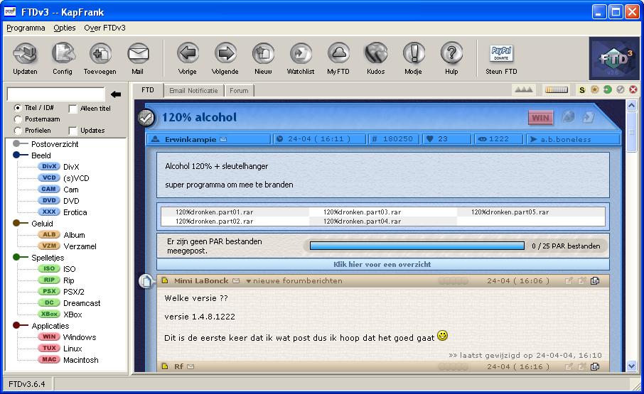Image resolution: width=644 pixels, height=394 pixels.
Task: Click the post scrollbar thumb
Action: 632,131
